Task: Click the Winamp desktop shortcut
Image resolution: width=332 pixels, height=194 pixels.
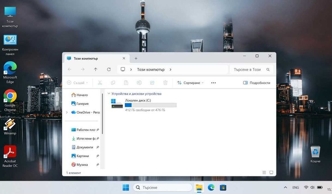Action: point(10,126)
